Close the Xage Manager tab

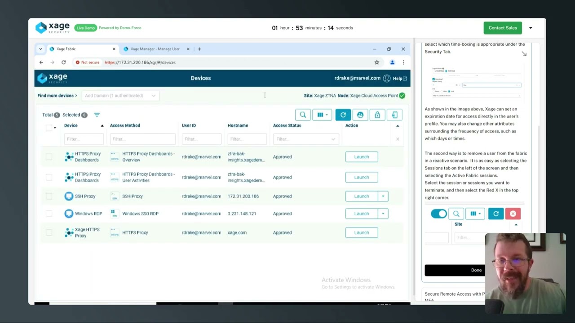click(188, 49)
